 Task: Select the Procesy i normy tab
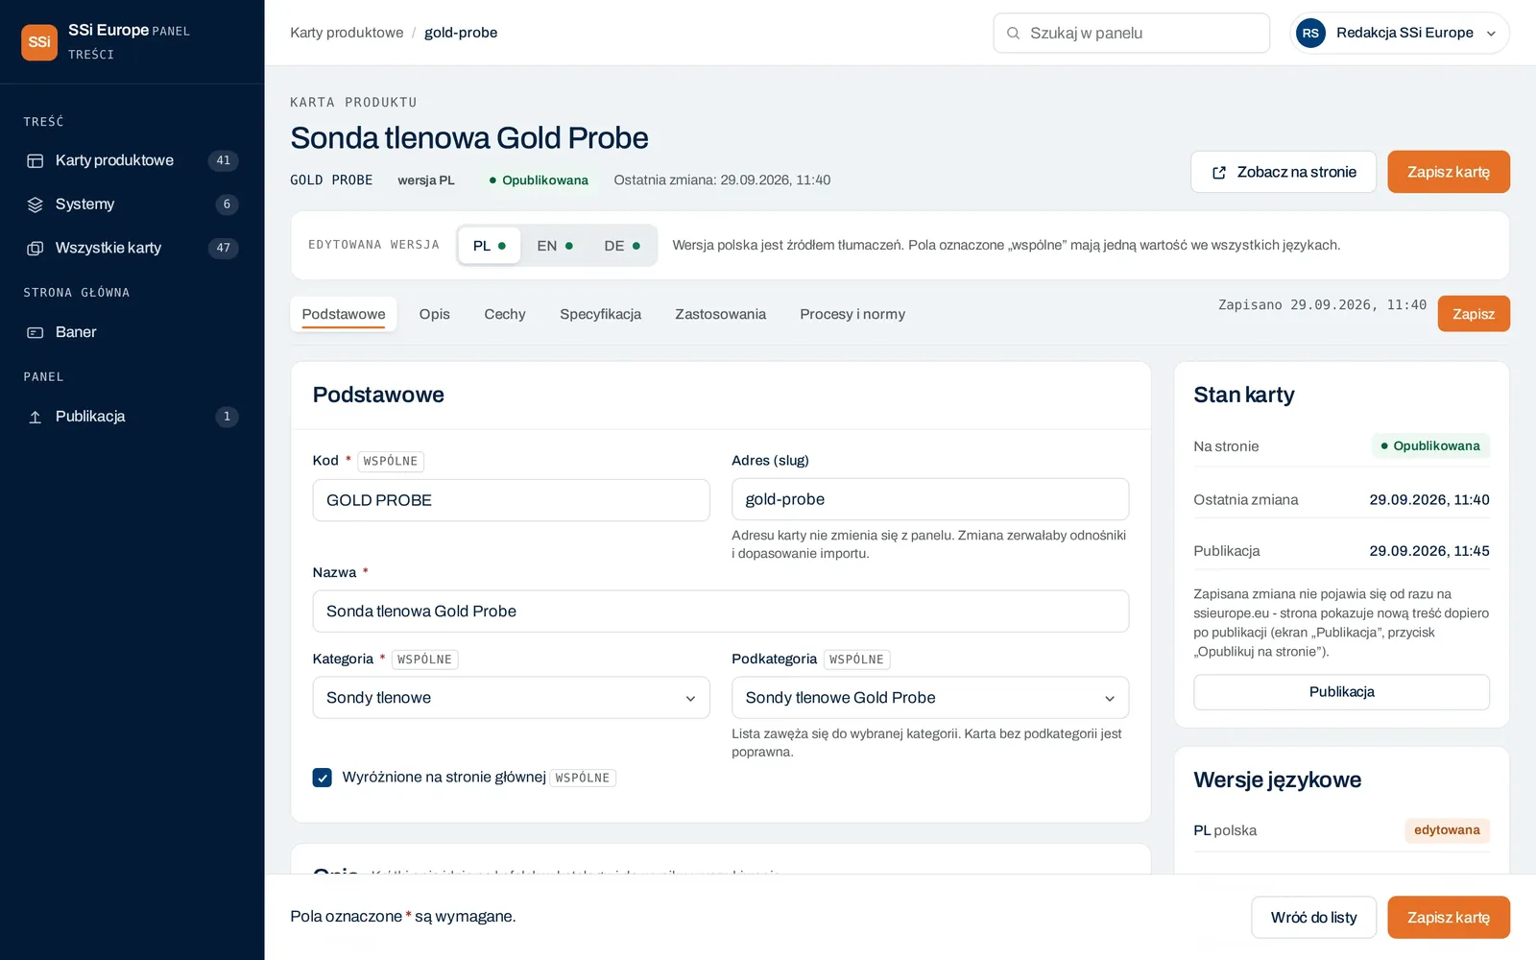coord(852,315)
